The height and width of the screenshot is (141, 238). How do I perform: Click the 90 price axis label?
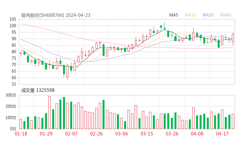pos(14,39)
